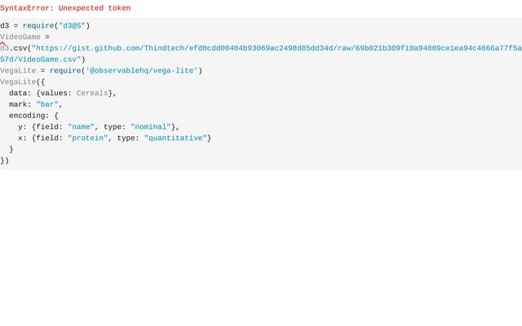
Task: Click the 57d/VideoGame.csv URL continuation line
Action: (41, 59)
